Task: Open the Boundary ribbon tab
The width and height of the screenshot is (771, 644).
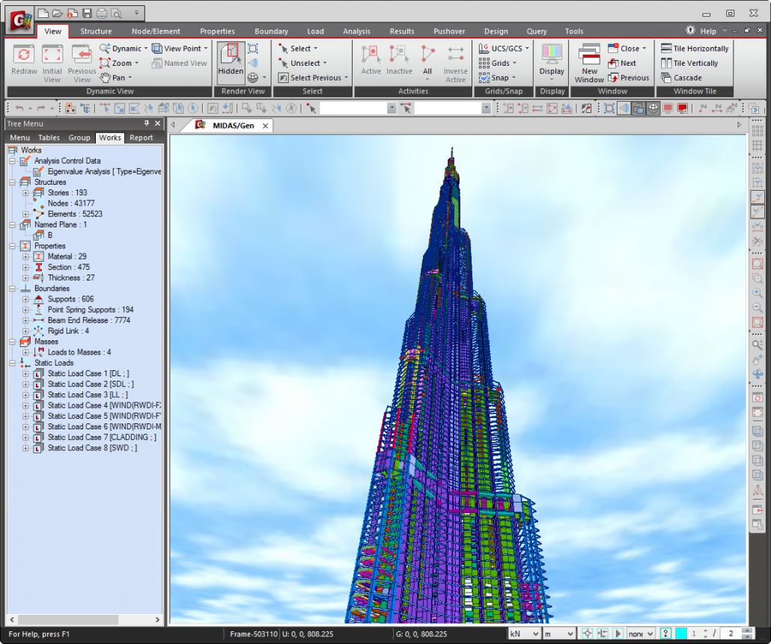Action: (272, 31)
